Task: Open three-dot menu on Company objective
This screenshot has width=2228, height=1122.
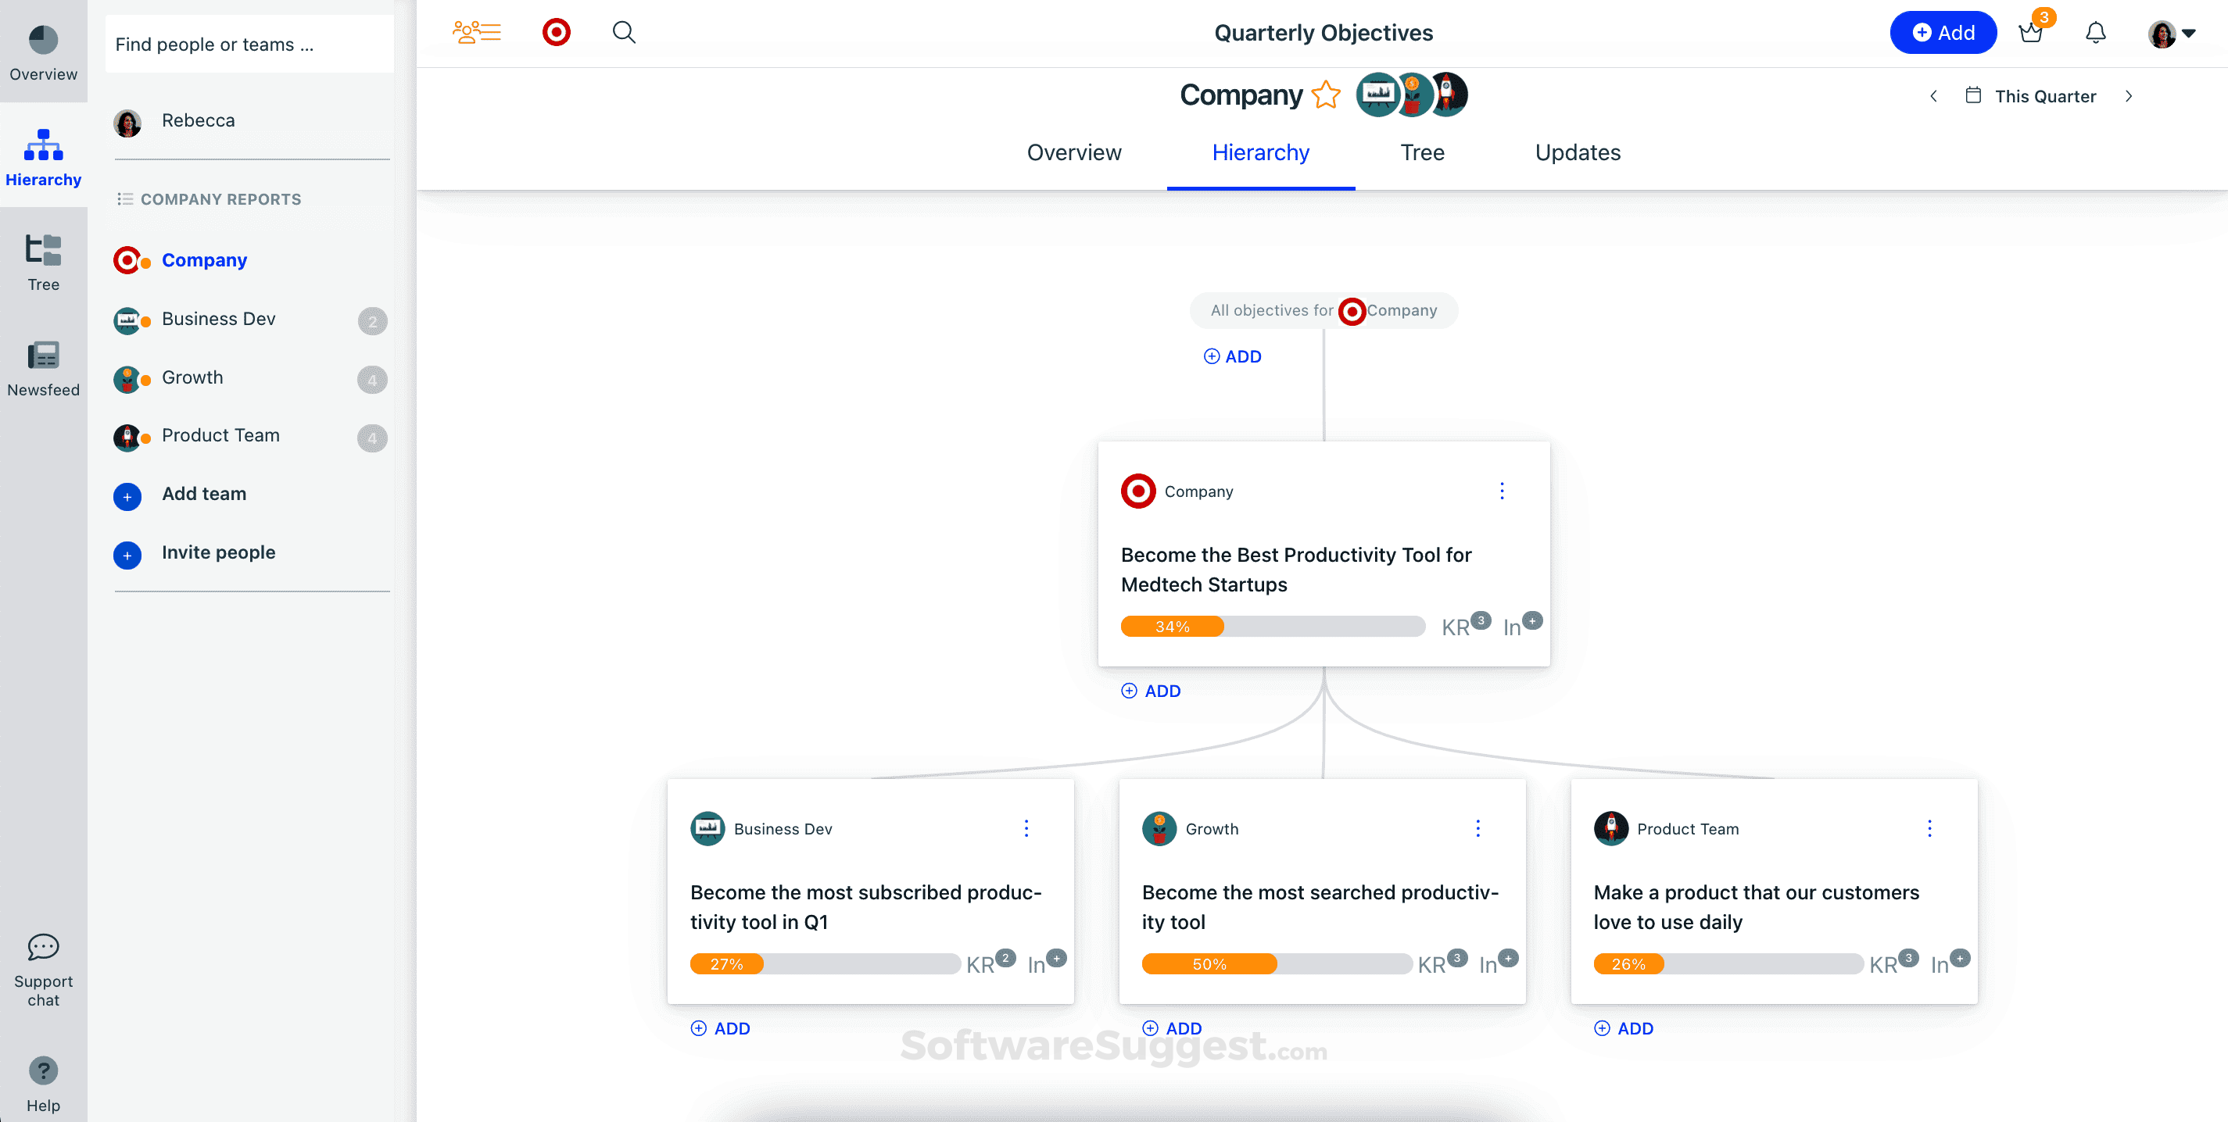Action: [x=1502, y=491]
